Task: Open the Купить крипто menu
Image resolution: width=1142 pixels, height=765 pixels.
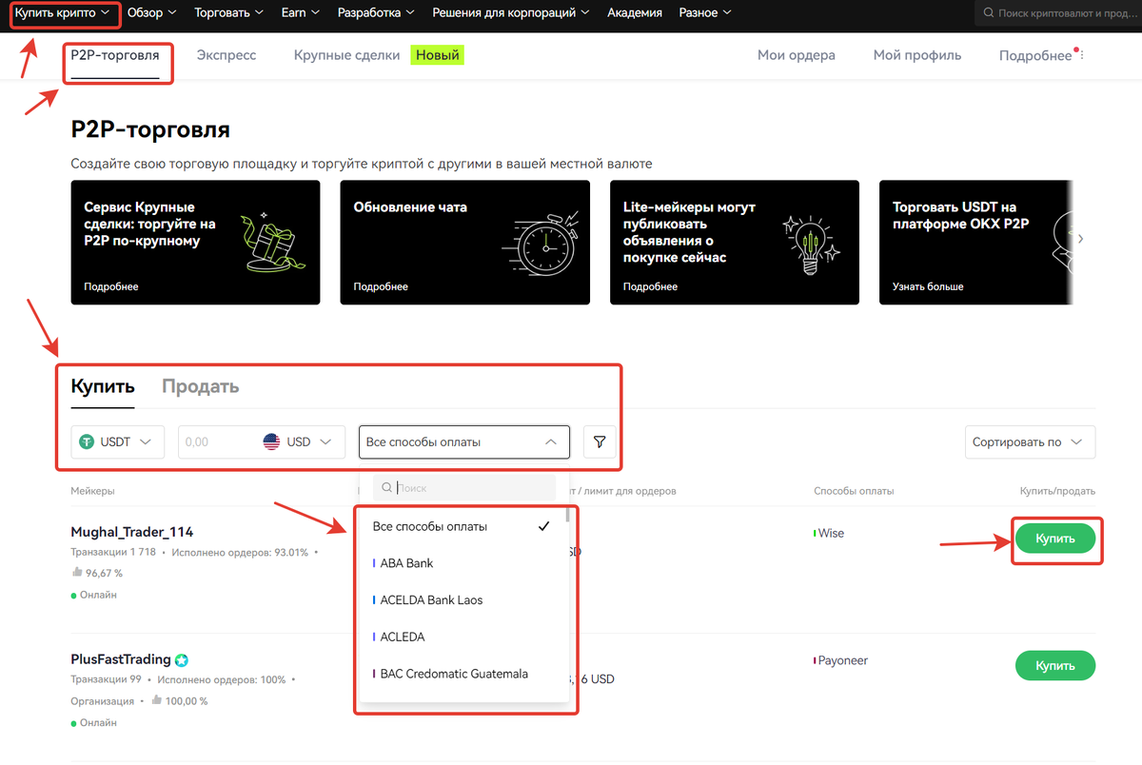Action: tap(62, 13)
